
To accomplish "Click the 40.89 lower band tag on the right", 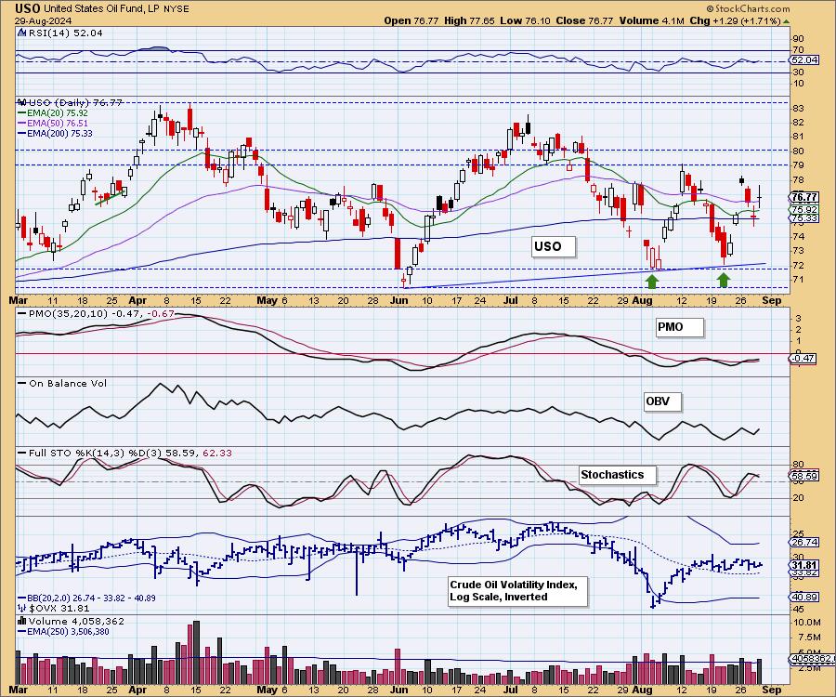I will [x=803, y=598].
